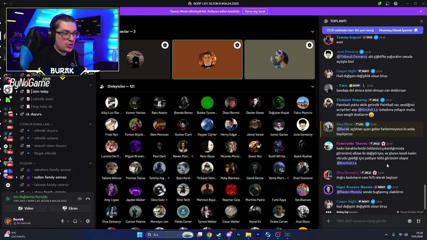Screen dimensions: 427x240
Task: Open emoji picker in chat box
Action: [410, 221]
